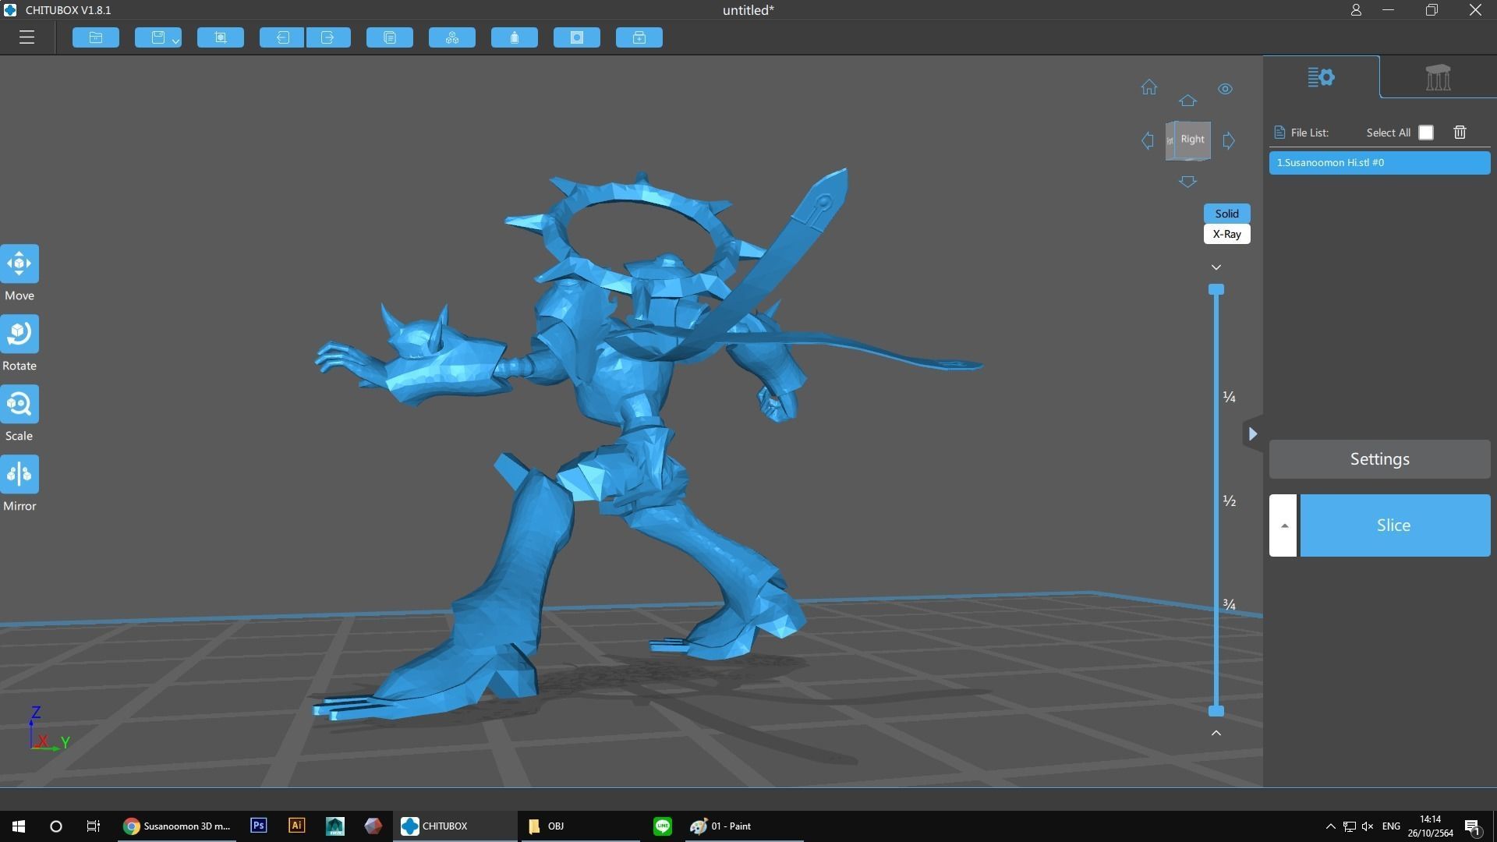
Task: Click the Open File folder icon
Action: click(96, 37)
